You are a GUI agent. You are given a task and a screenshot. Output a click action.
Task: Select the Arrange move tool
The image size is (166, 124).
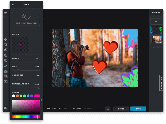click(x=6, y=39)
